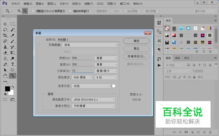219x136 pixels.
Task: Open the height units dropdown
Action: [x=106, y=64]
